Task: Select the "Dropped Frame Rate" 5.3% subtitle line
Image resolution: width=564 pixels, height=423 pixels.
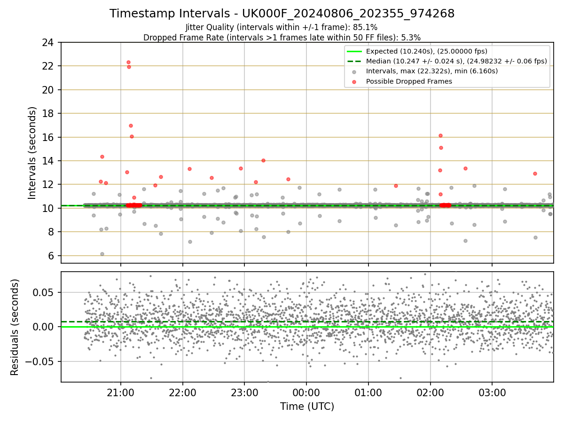Action: pos(282,37)
